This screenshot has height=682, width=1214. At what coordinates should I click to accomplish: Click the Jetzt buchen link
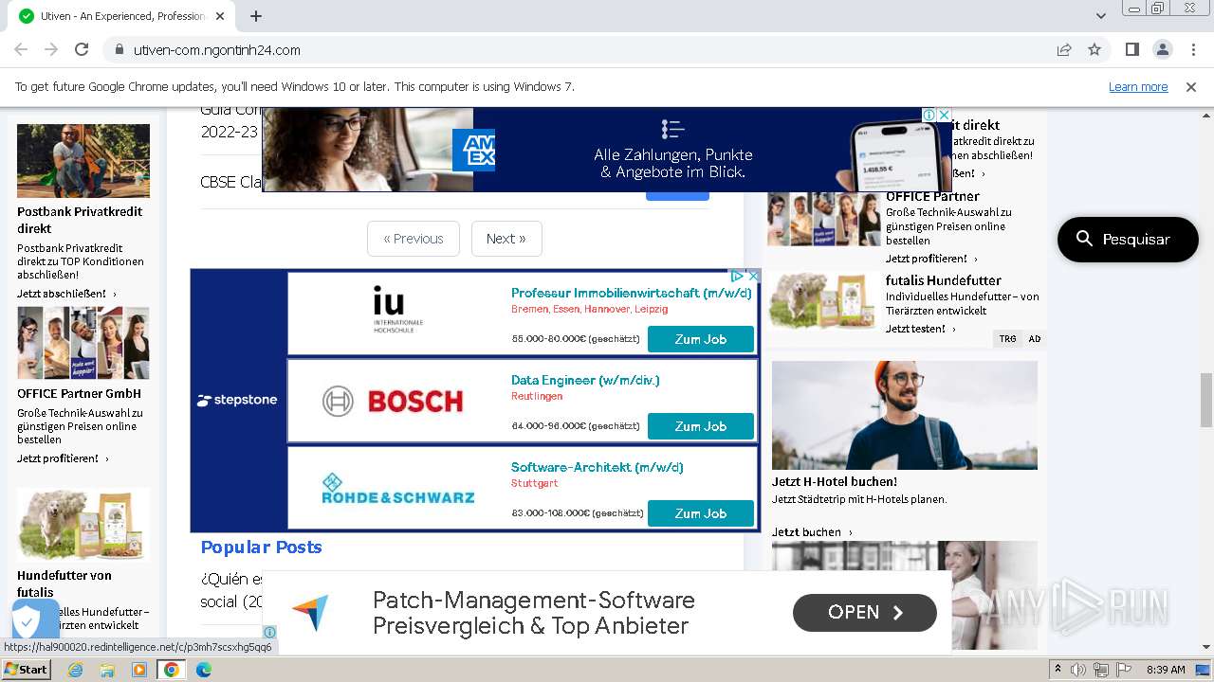(x=812, y=531)
